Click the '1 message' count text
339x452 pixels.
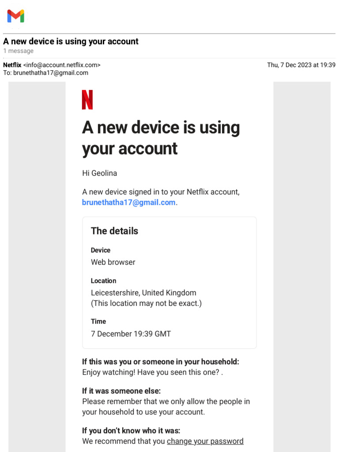point(18,51)
